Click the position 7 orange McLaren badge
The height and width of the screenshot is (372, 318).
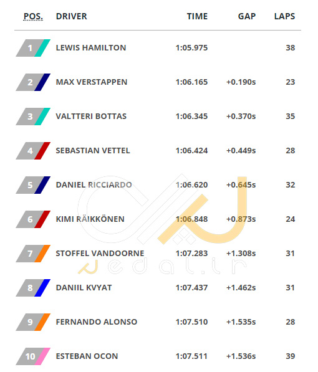coord(33,254)
